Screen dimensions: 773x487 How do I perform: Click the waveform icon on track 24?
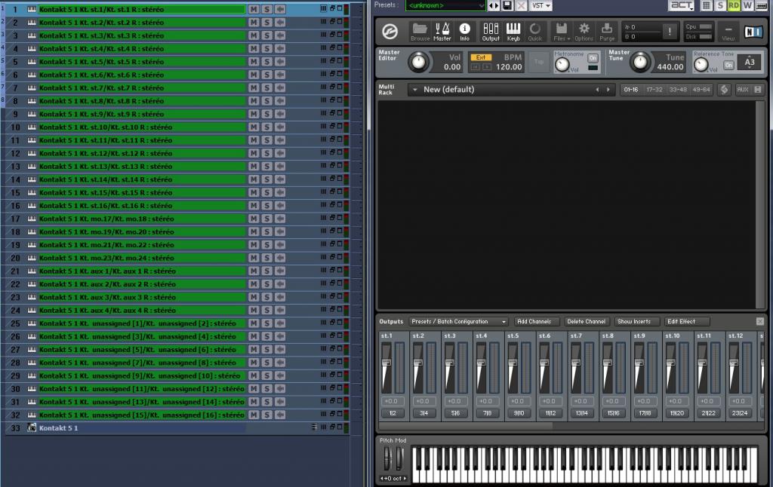pos(280,311)
